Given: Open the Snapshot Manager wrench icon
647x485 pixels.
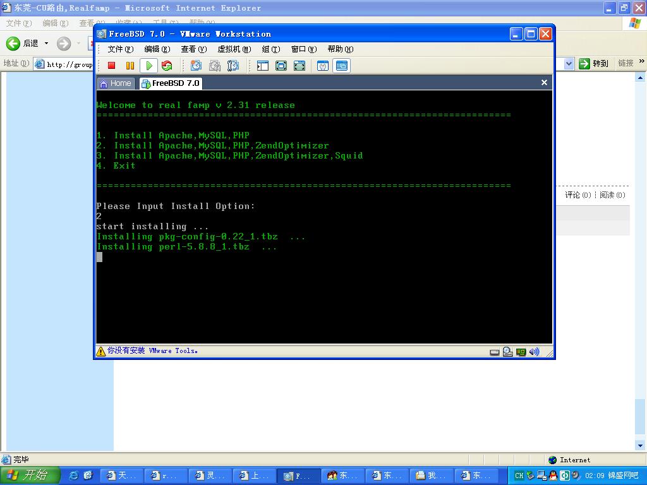Looking at the screenshot, I should [x=233, y=66].
